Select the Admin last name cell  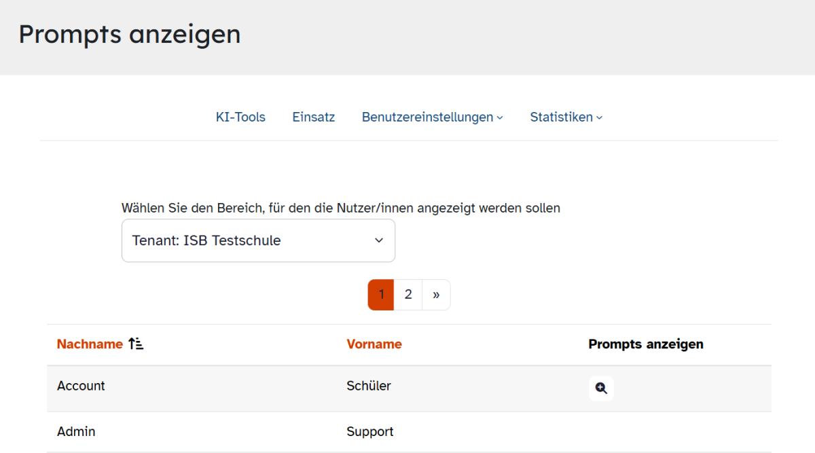76,432
